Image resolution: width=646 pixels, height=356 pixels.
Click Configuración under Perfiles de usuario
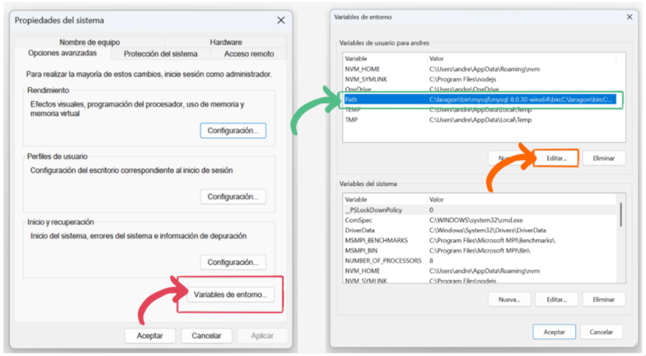coord(233,197)
